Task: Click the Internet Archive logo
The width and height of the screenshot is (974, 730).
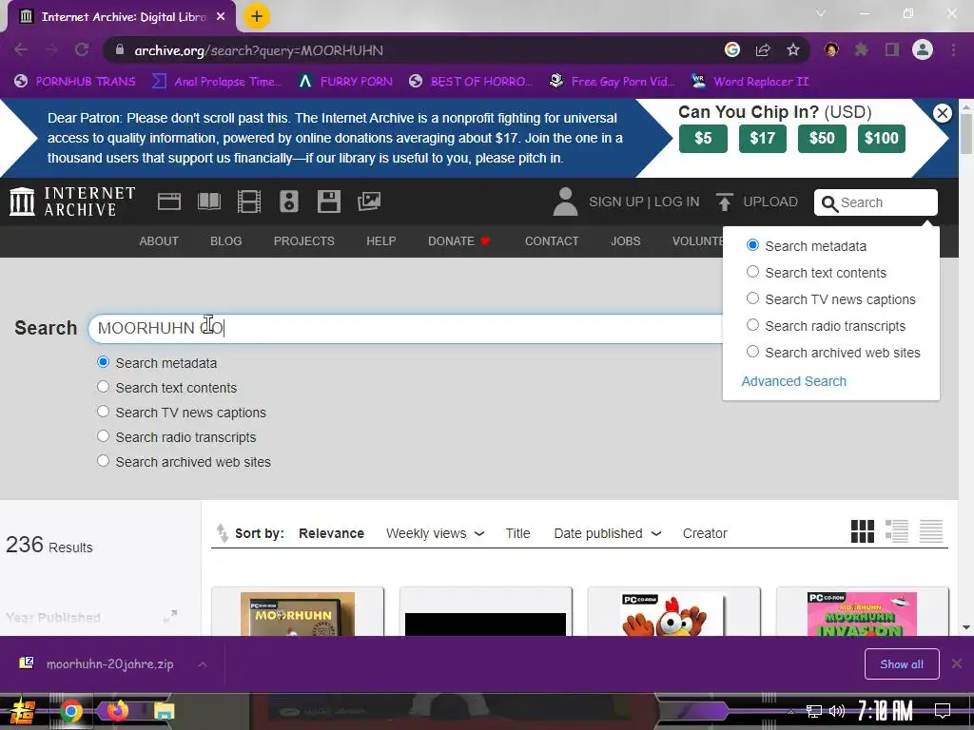Action: coord(72,202)
